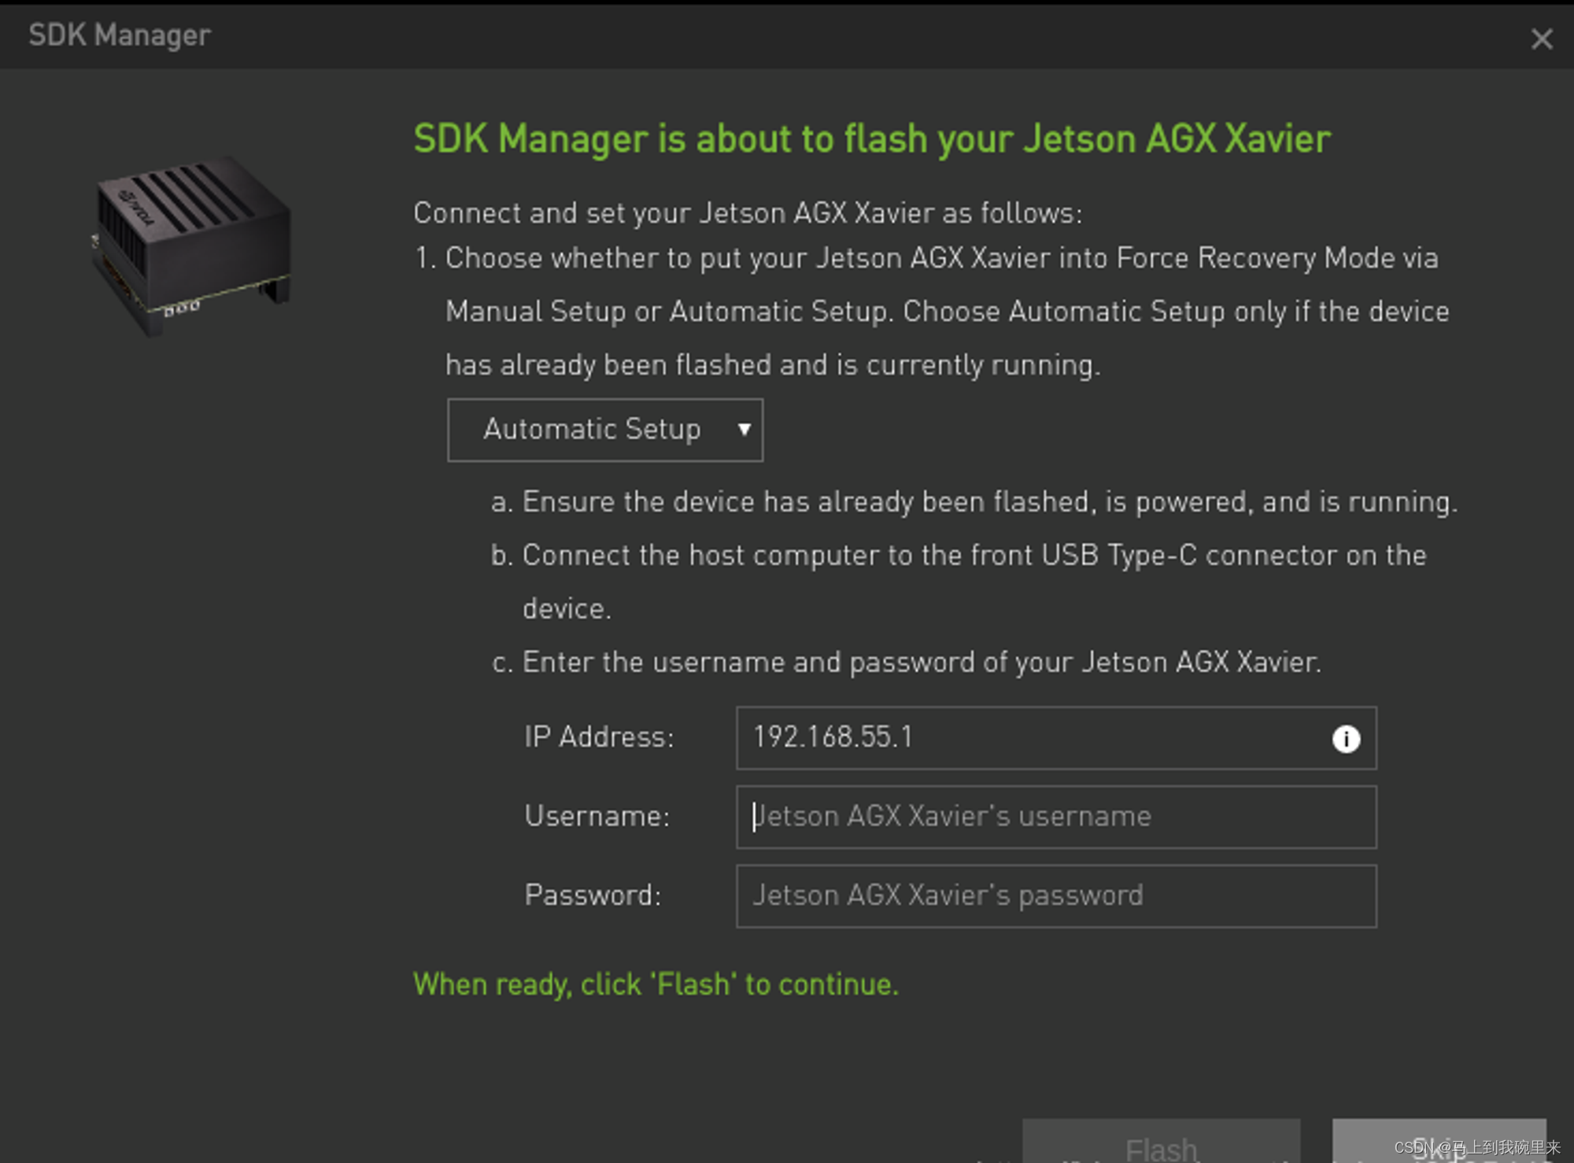Click the green 'about to flash' heading
The width and height of the screenshot is (1574, 1163).
[871, 139]
